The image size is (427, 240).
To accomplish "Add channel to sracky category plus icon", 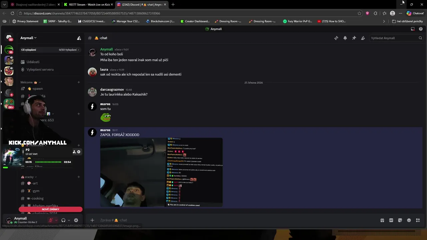I will click(x=79, y=177).
